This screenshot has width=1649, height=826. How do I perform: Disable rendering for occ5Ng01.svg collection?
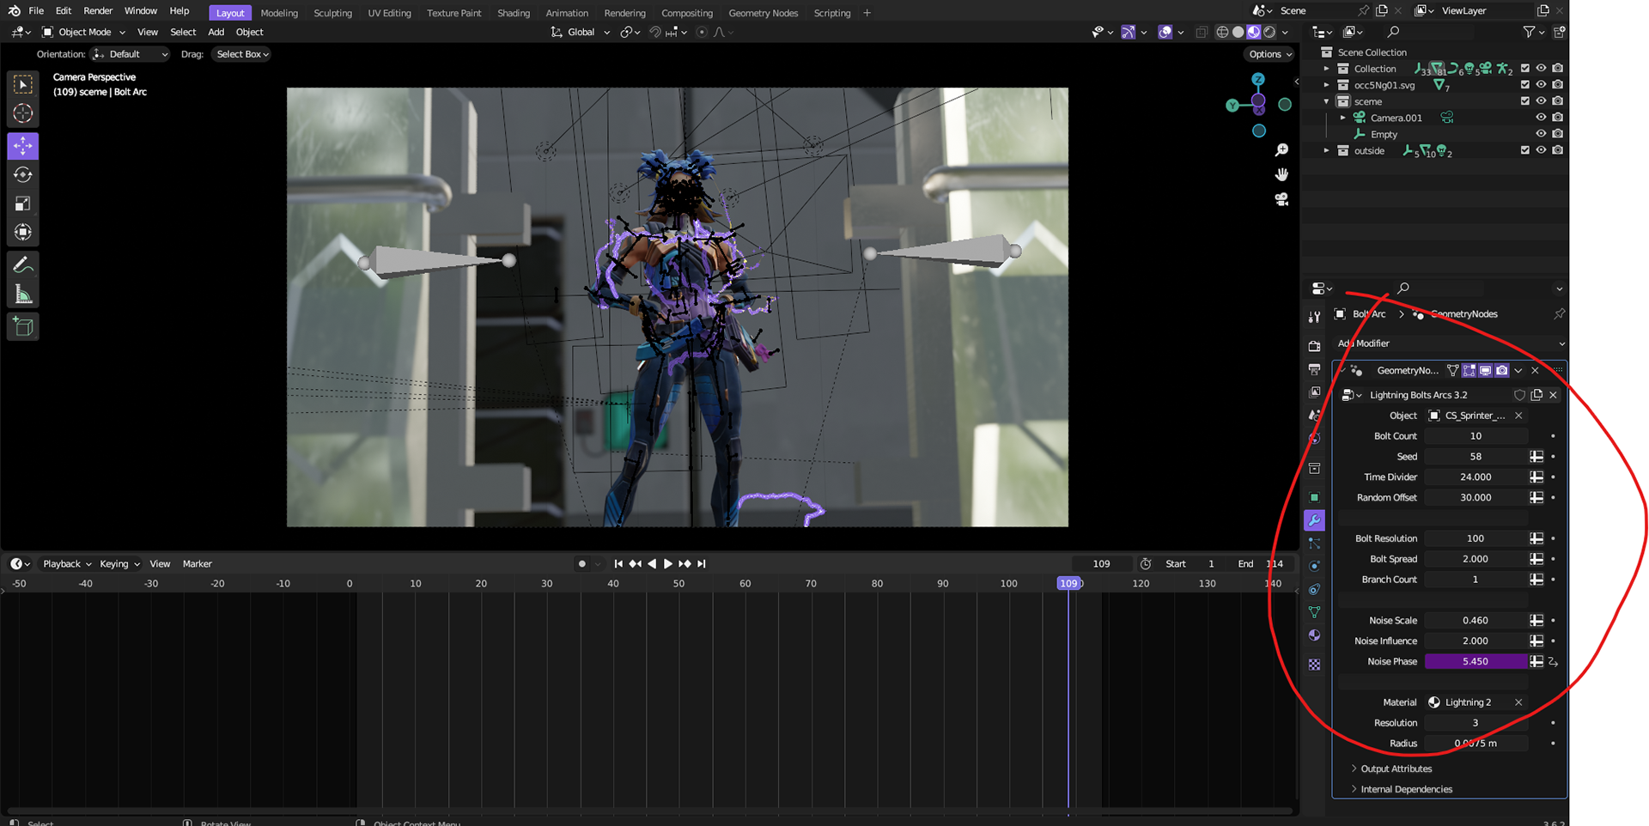click(1557, 85)
